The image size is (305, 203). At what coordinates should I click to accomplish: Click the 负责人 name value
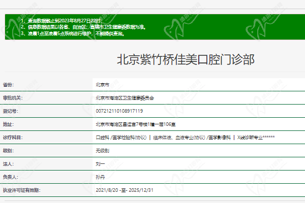pyautogui.click(x=100, y=177)
